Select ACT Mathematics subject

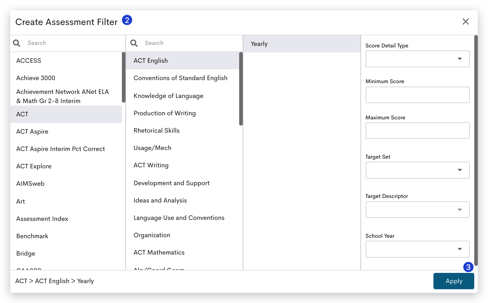183,252
